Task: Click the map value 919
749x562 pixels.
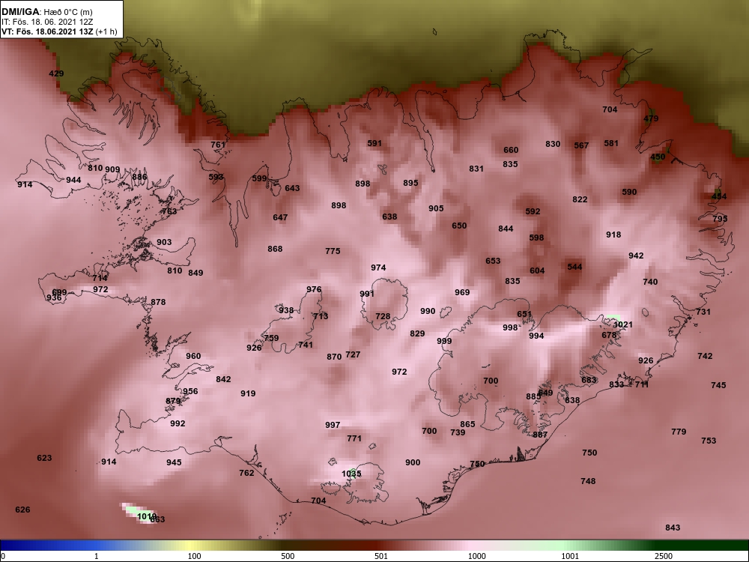Action: pyautogui.click(x=248, y=393)
